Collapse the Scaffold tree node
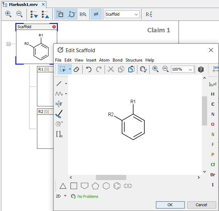 pyautogui.click(x=9, y=44)
